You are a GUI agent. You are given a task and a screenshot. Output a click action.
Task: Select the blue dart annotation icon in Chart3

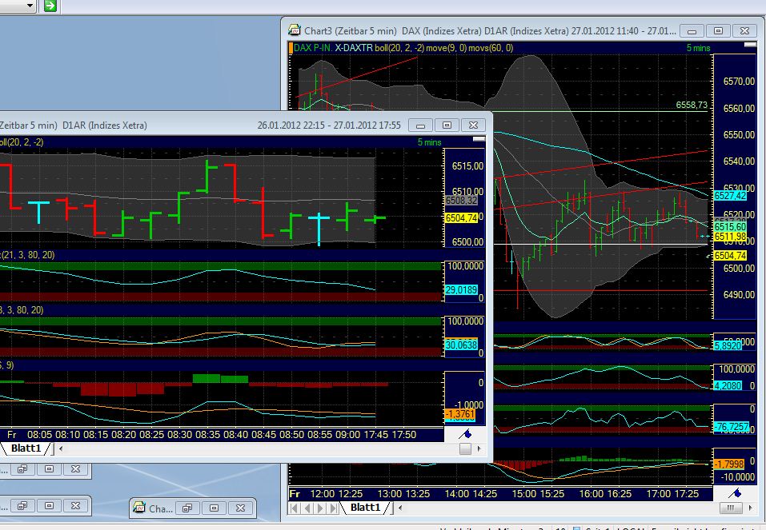pos(737,492)
